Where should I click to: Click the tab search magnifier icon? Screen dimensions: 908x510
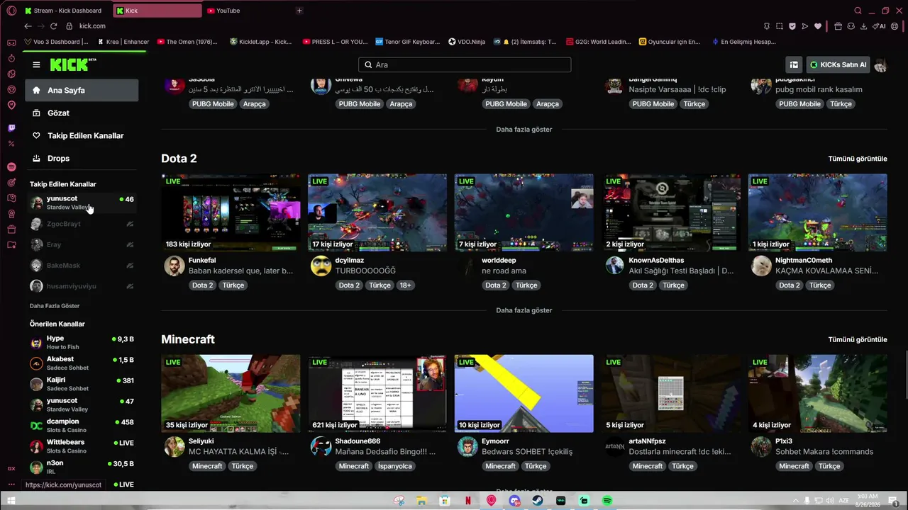click(x=858, y=11)
